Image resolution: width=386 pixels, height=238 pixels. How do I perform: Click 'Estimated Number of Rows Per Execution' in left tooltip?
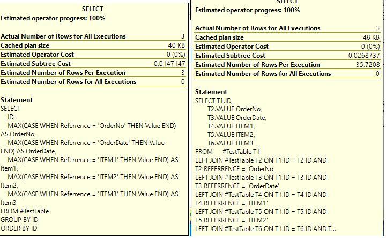pyautogui.click(x=63, y=73)
